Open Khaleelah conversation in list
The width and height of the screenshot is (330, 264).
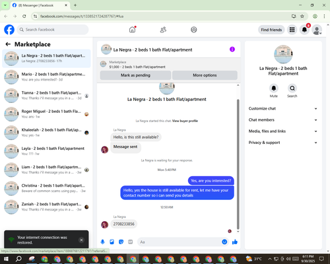[x=46, y=133]
